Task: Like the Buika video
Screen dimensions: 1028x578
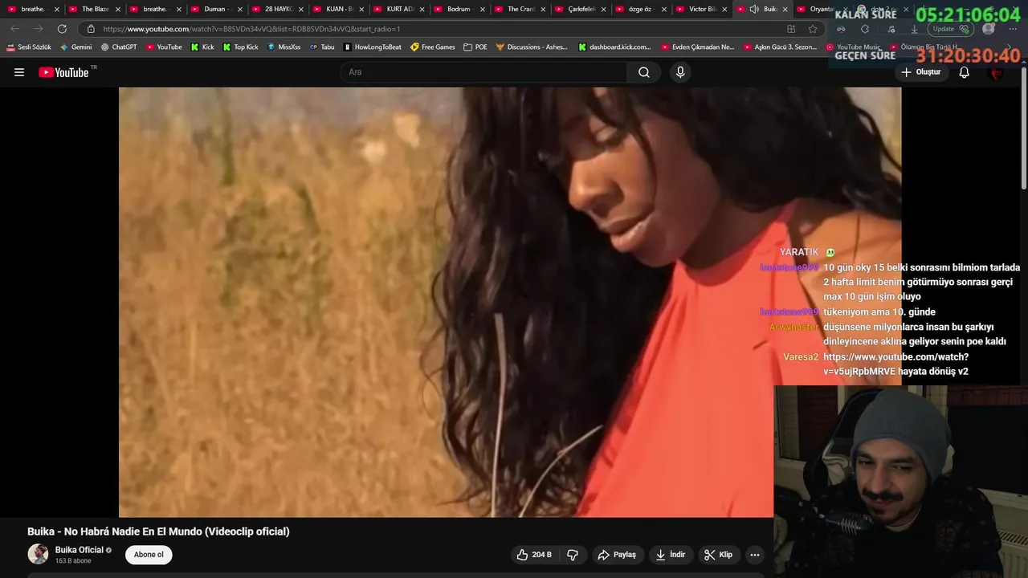Action: [534, 555]
